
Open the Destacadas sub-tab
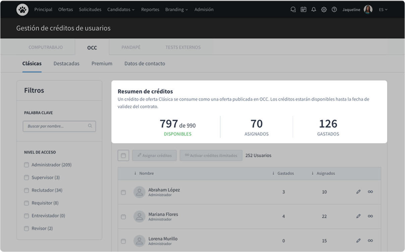tap(66, 64)
